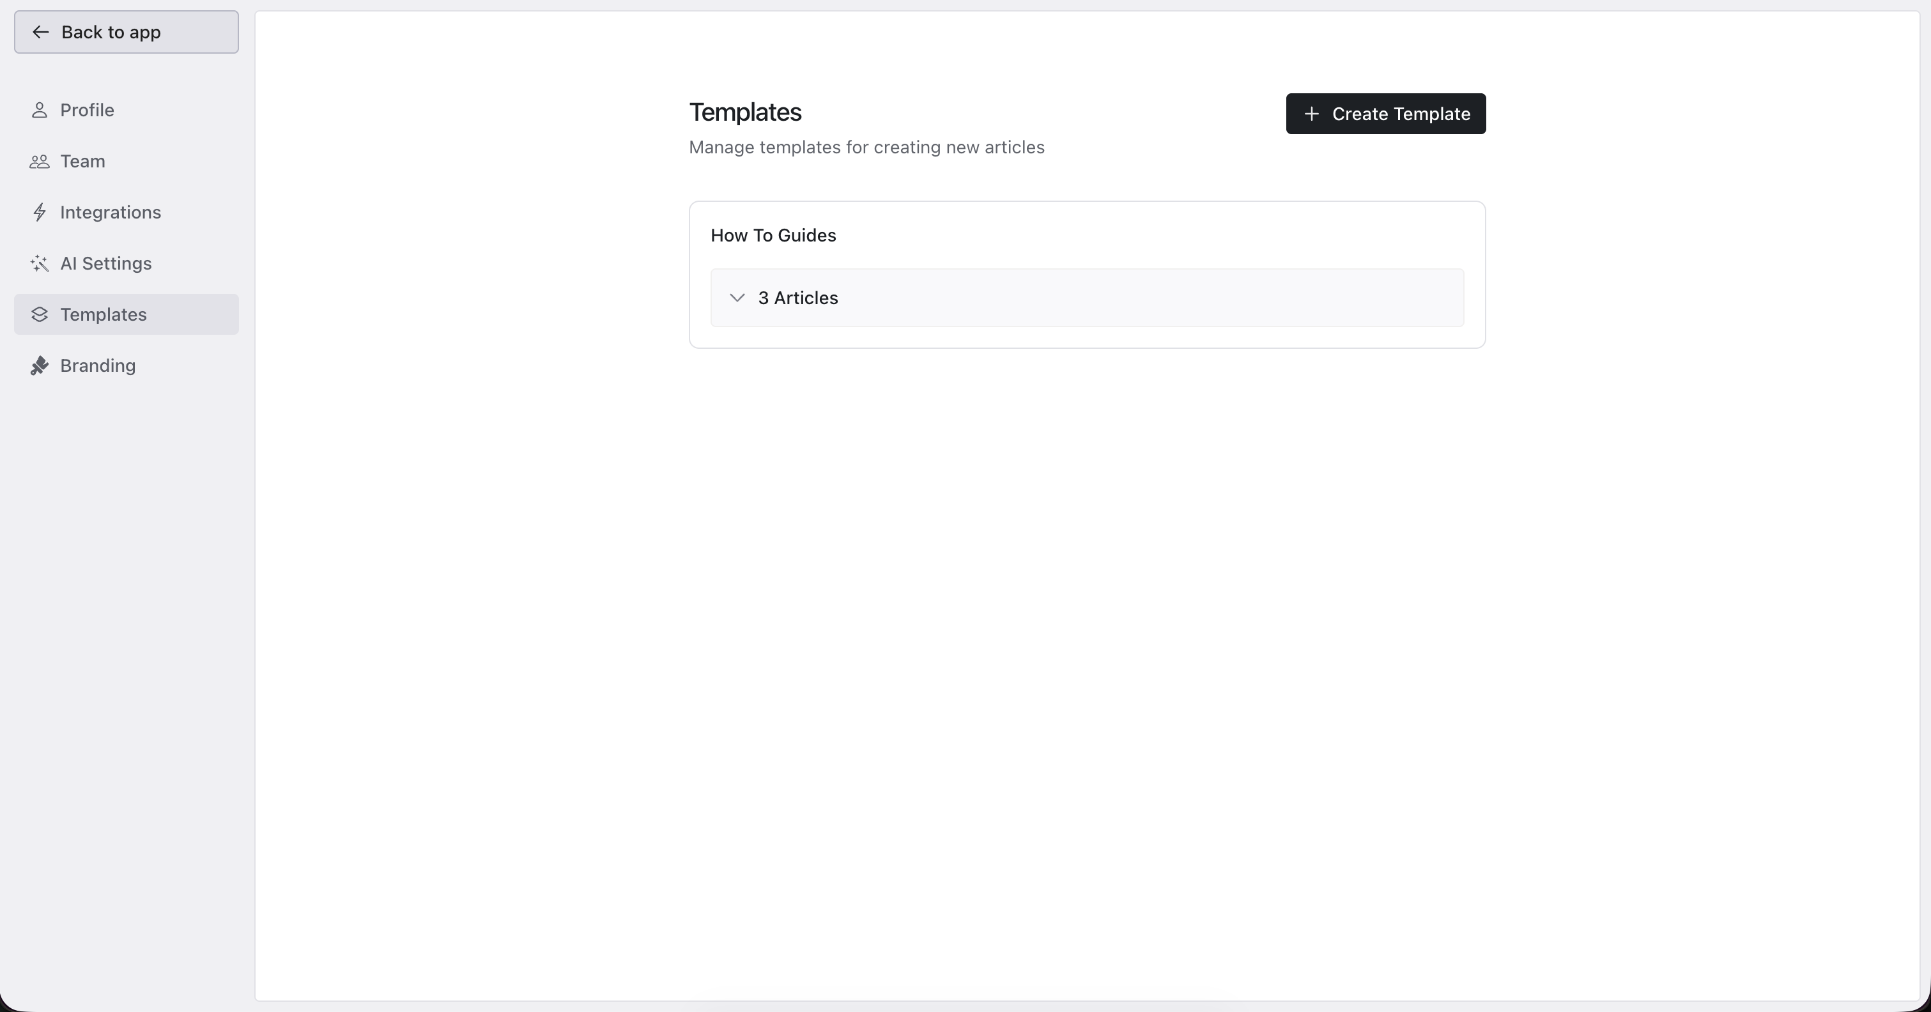Click the Back to app button
The width and height of the screenshot is (1931, 1012).
[x=126, y=32]
